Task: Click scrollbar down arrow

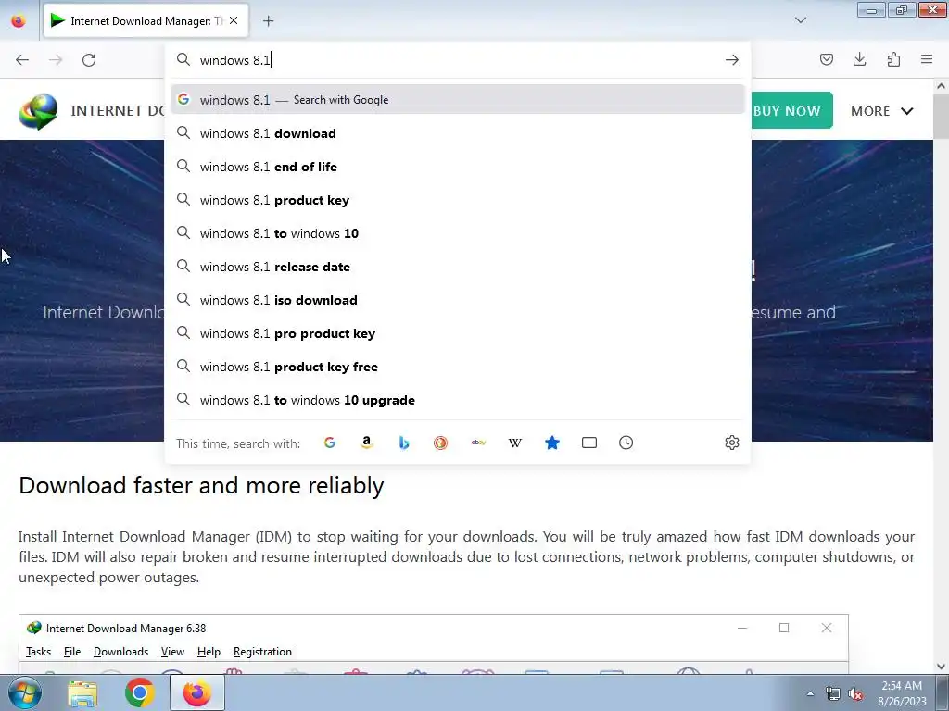Action: tap(942, 667)
